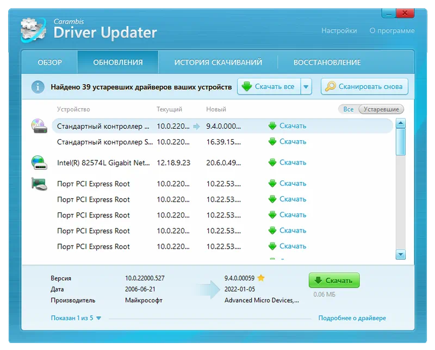The image size is (435, 350).
Task: Open Настройки in the header
Action: (339, 31)
